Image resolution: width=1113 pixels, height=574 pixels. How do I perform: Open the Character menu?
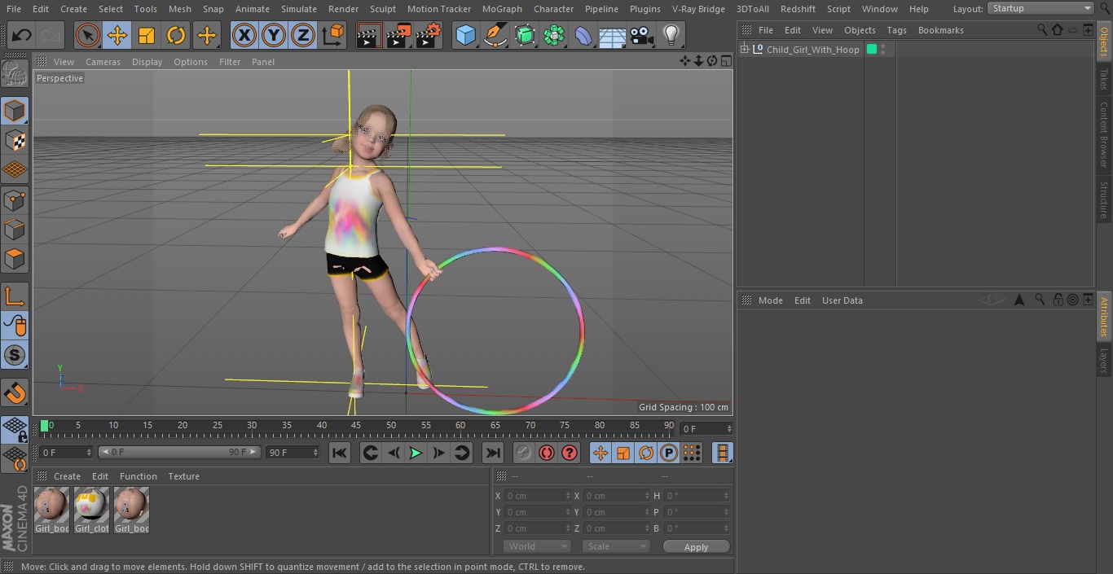(553, 9)
